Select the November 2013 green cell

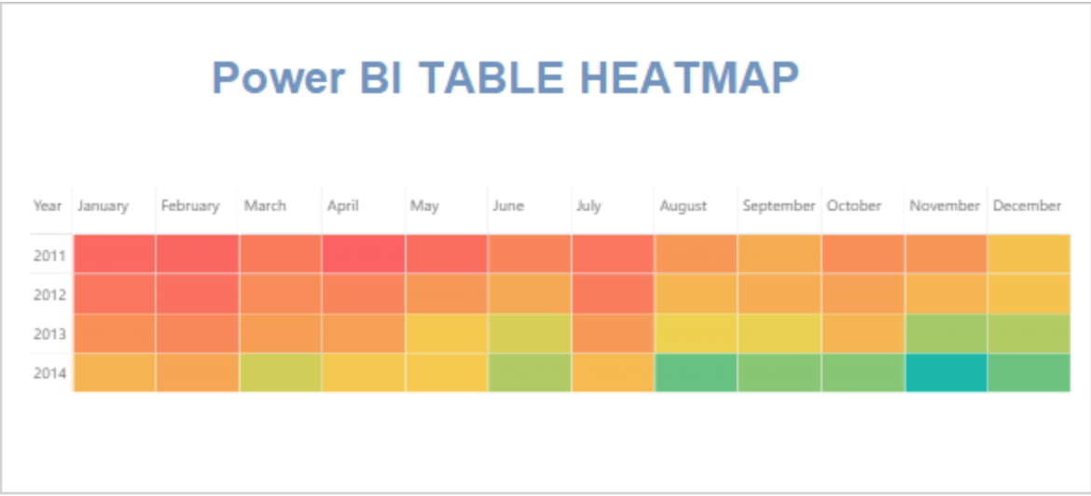pos(946,334)
